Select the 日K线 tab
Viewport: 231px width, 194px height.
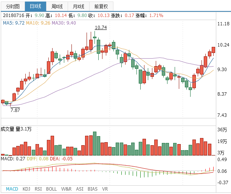(36, 6)
